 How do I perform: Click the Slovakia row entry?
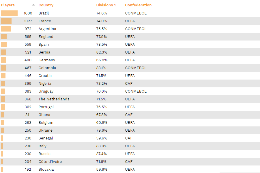point(130,169)
